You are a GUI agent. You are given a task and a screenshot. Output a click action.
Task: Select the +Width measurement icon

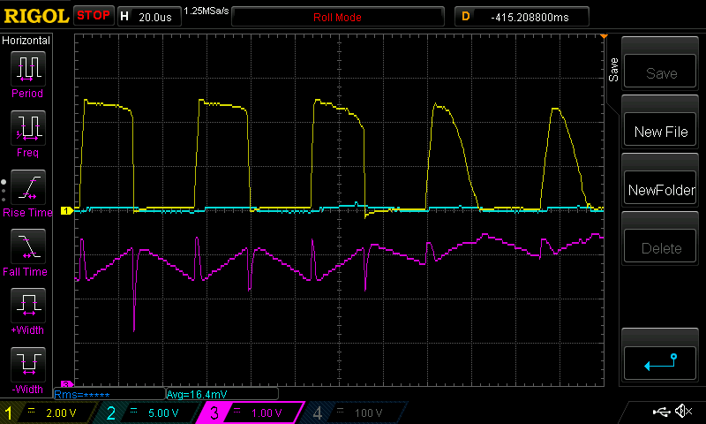point(26,307)
